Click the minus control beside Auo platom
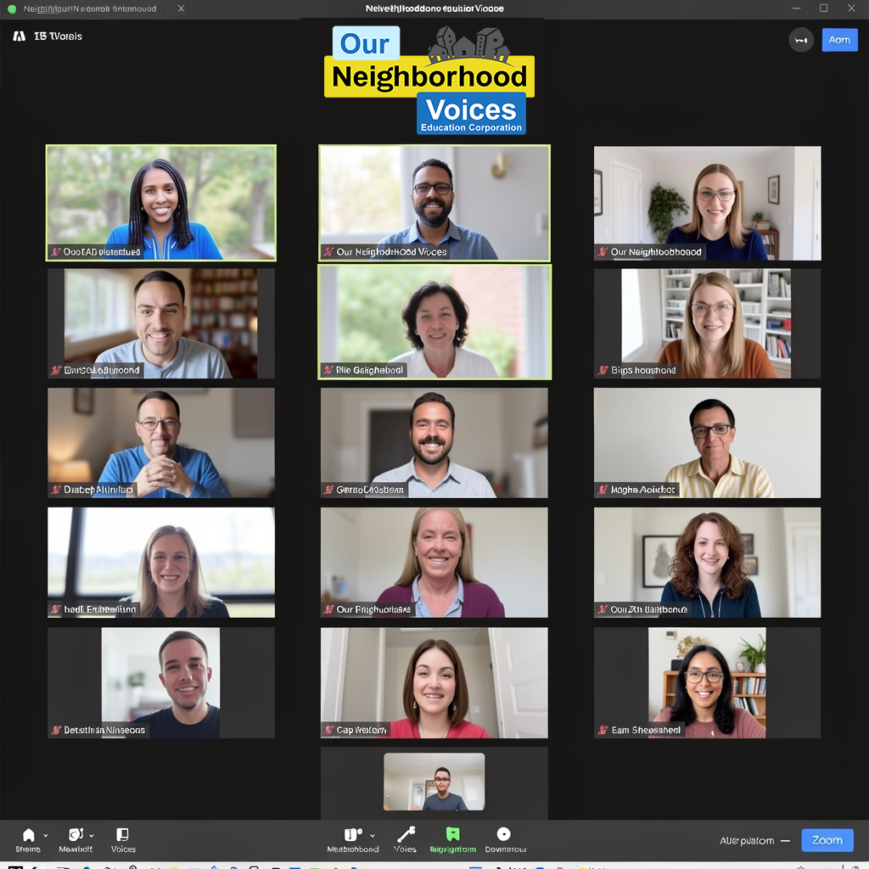The height and width of the screenshot is (869, 869). click(785, 841)
